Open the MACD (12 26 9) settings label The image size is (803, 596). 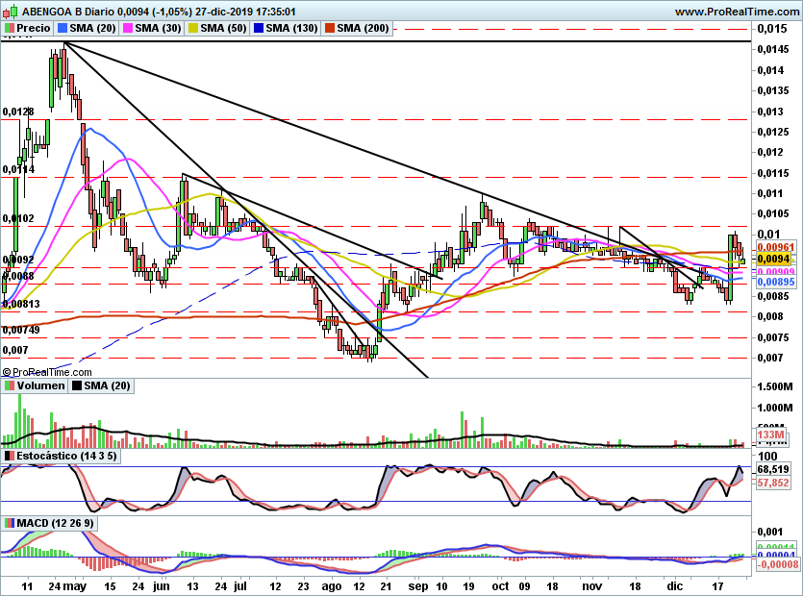click(x=56, y=523)
